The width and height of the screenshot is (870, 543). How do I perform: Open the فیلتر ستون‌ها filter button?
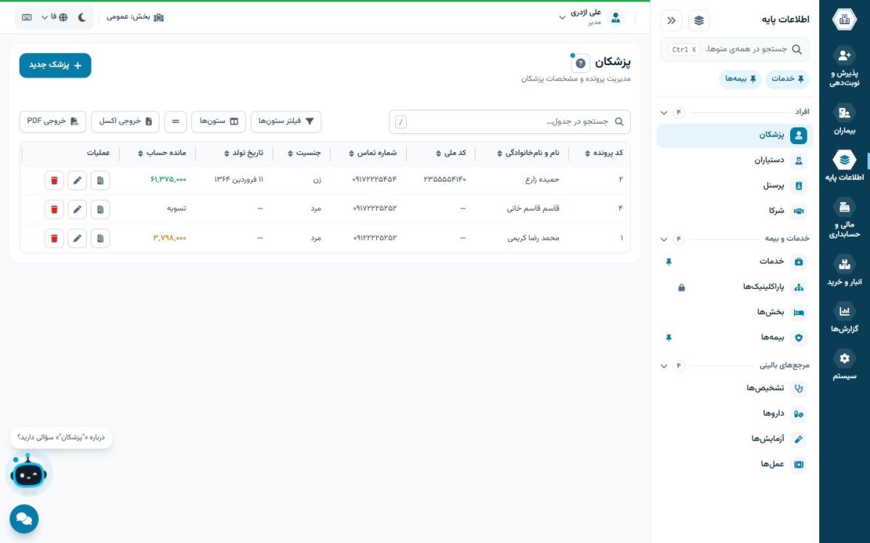pos(286,122)
